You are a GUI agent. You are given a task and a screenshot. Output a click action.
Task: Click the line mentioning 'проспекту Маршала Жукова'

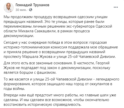tap(60, 57)
